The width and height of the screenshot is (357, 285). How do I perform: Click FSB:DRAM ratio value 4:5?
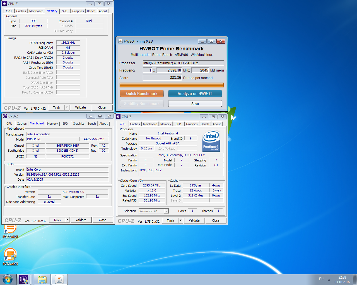click(x=68, y=48)
